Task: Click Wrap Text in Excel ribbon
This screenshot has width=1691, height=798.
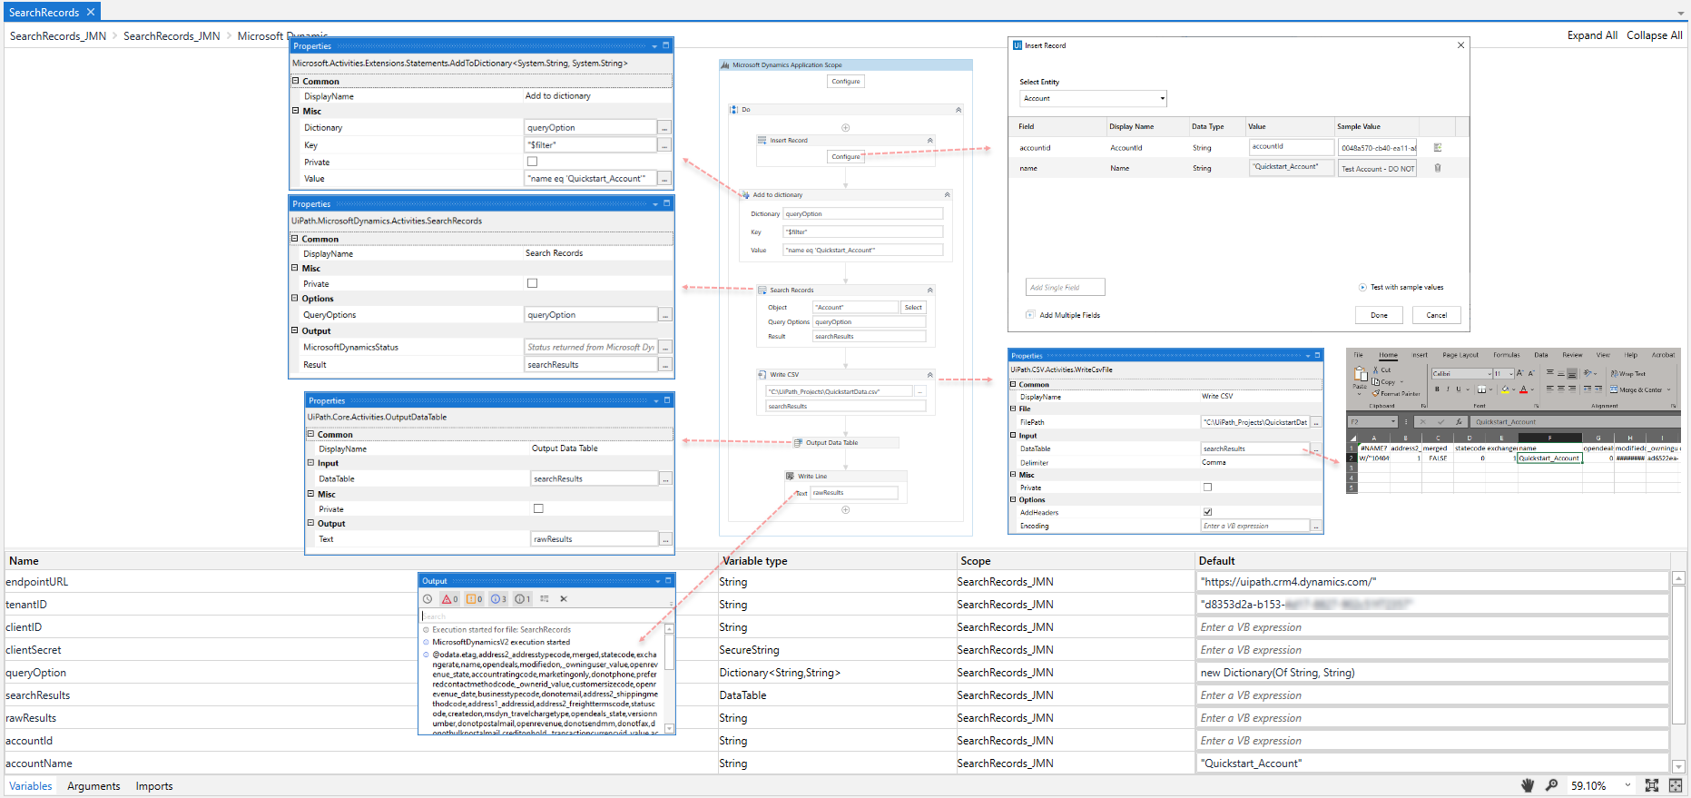Action: point(1628,373)
